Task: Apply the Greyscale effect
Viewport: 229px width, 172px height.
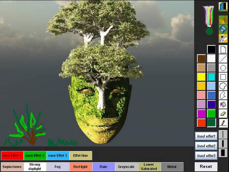Action: pos(126,167)
